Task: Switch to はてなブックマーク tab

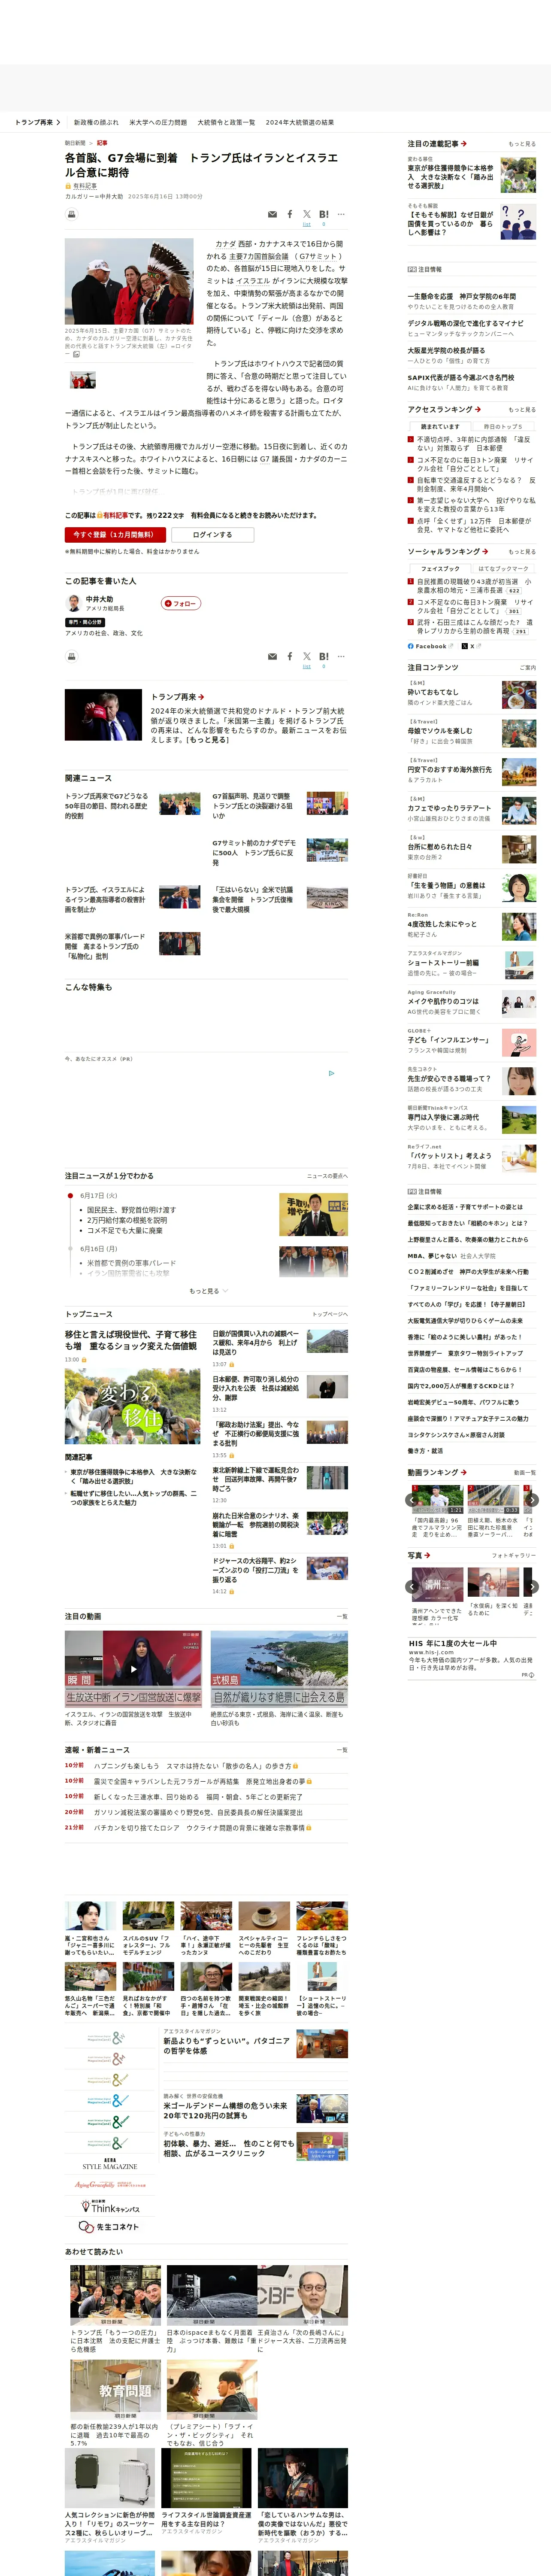Action: pos(503,568)
